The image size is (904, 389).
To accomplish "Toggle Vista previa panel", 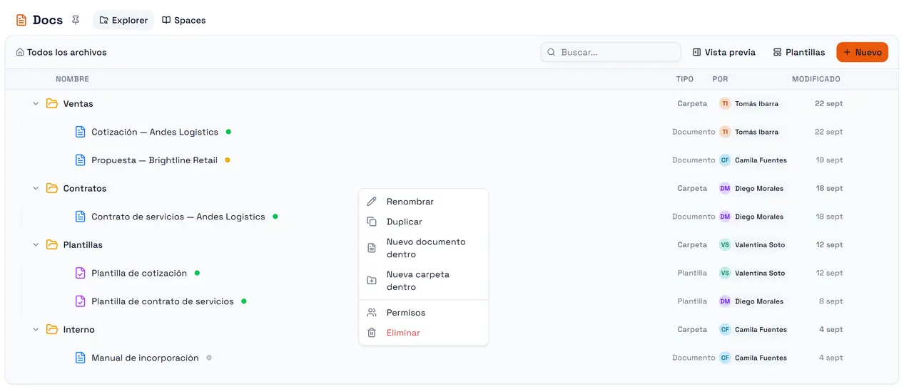I will click(x=723, y=52).
